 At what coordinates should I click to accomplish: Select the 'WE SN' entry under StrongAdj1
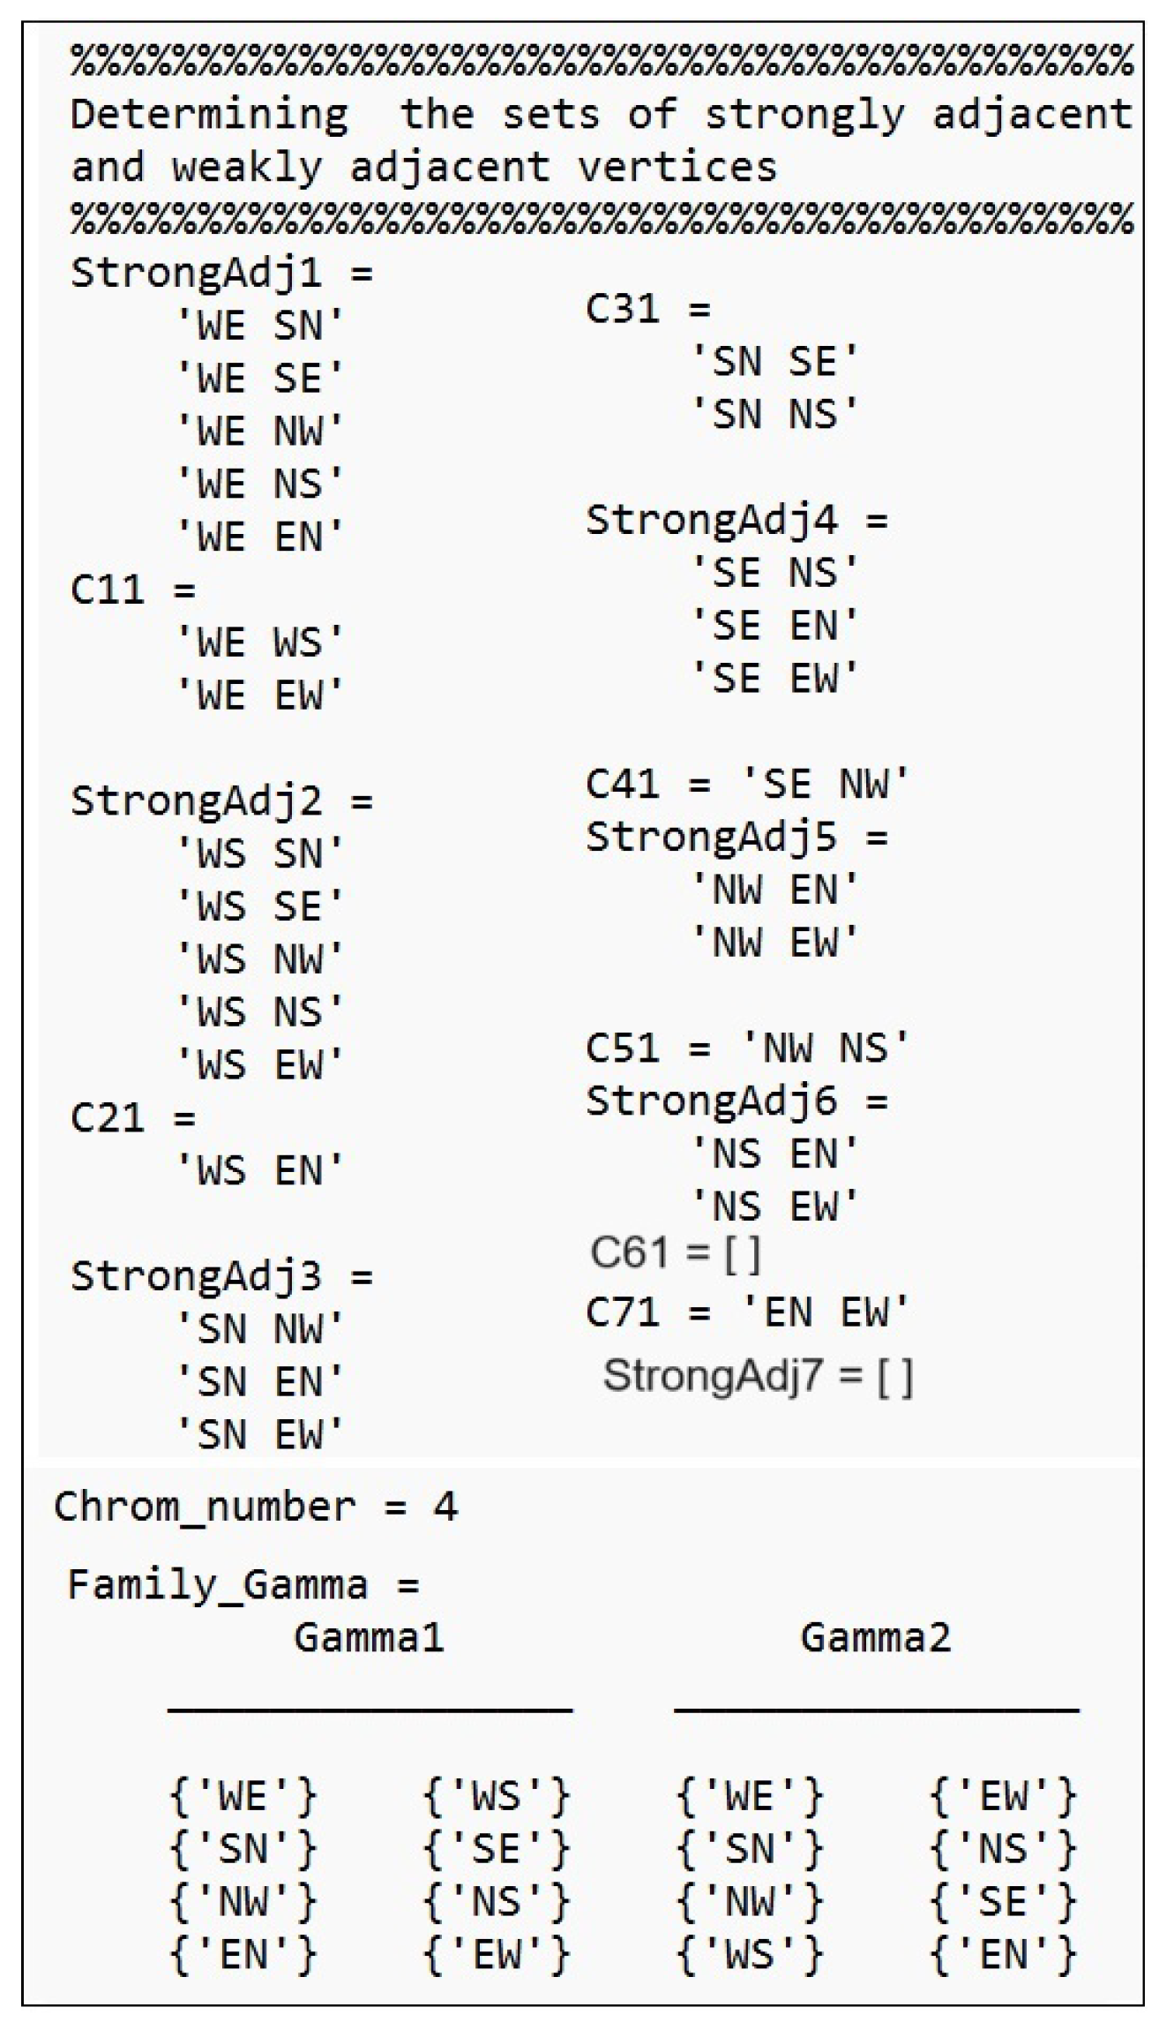259,327
